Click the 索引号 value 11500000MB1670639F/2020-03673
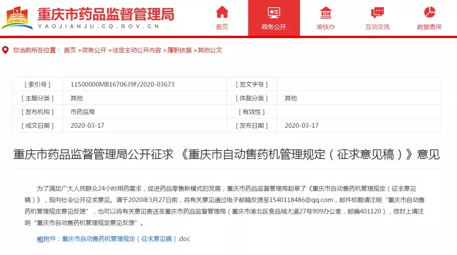Viewport: 457px width, 255px height. point(123,84)
